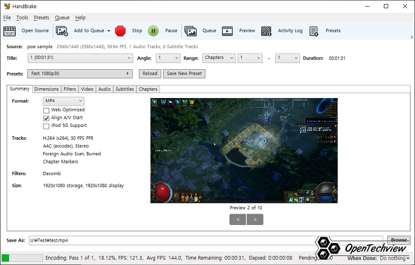Image resolution: width=415 pixels, height=265 pixels.
Task: Open the Queue menu
Action: coord(62,18)
